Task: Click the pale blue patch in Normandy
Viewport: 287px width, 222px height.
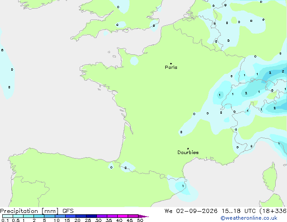Action: [x=134, y=61]
